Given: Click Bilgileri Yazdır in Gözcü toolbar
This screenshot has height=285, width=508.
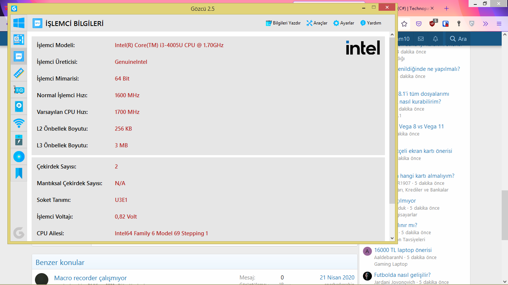Looking at the screenshot, I should pyautogui.click(x=283, y=23).
